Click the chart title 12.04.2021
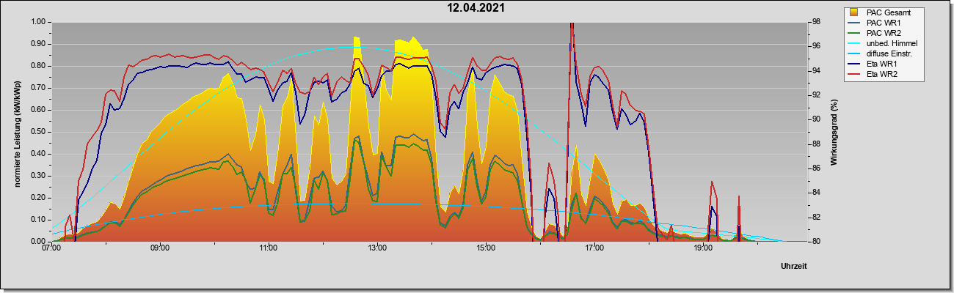954x293 pixels. pyautogui.click(x=476, y=8)
